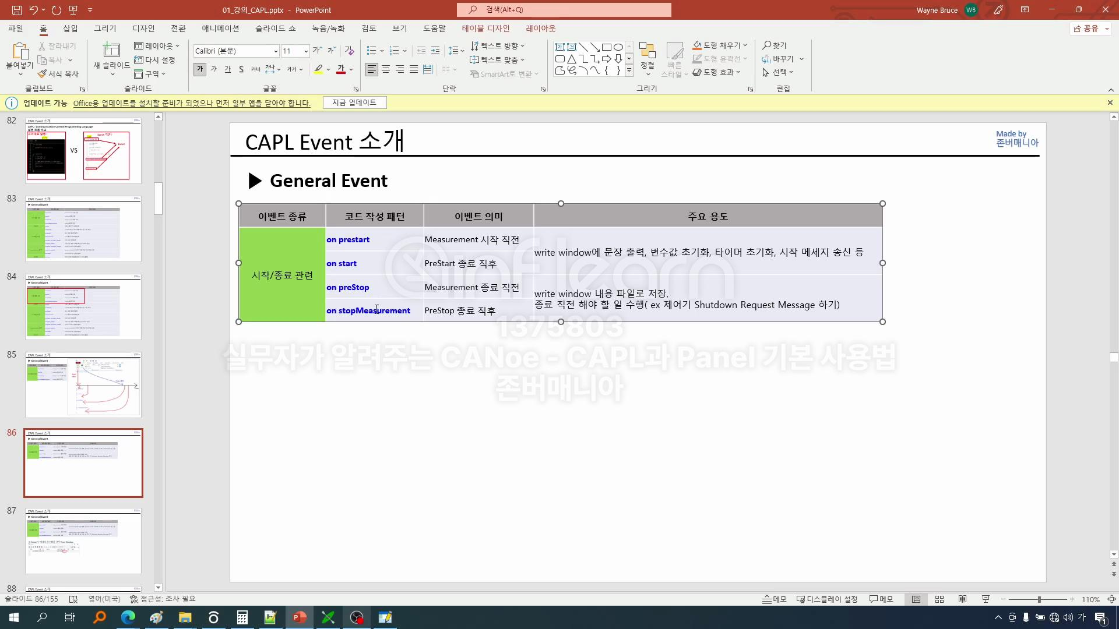Expand the Shape Fill dropdown
Viewport: 1119px width, 629px height.
745,45
